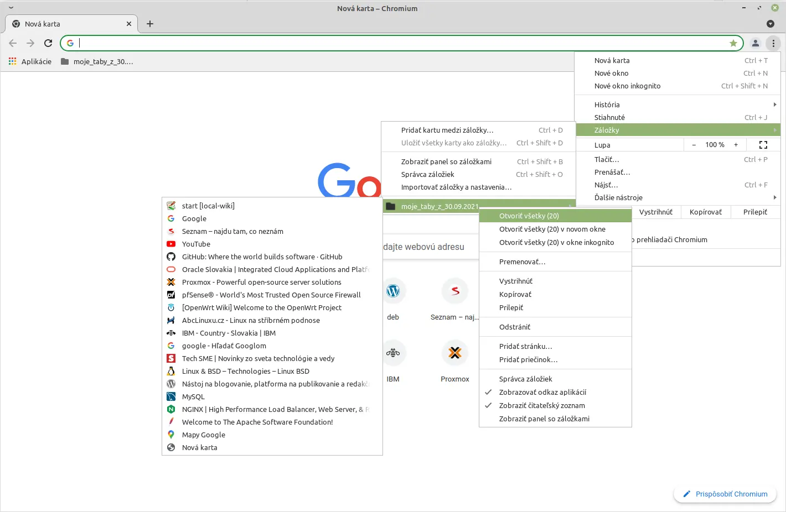Click the Google search box on page
Viewport: 786px width, 512px height.
click(x=431, y=247)
